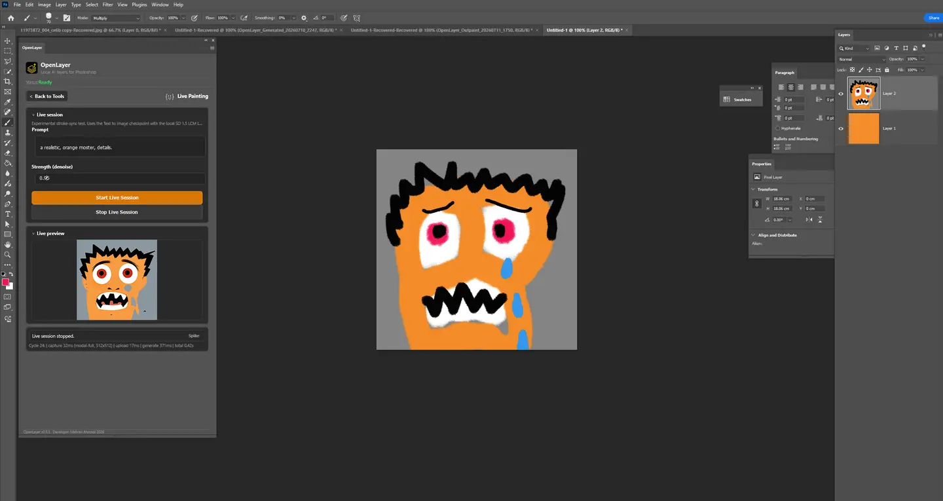Viewport: 943px width, 501px height.
Task: Click Stop Live Session button
Action: (117, 212)
